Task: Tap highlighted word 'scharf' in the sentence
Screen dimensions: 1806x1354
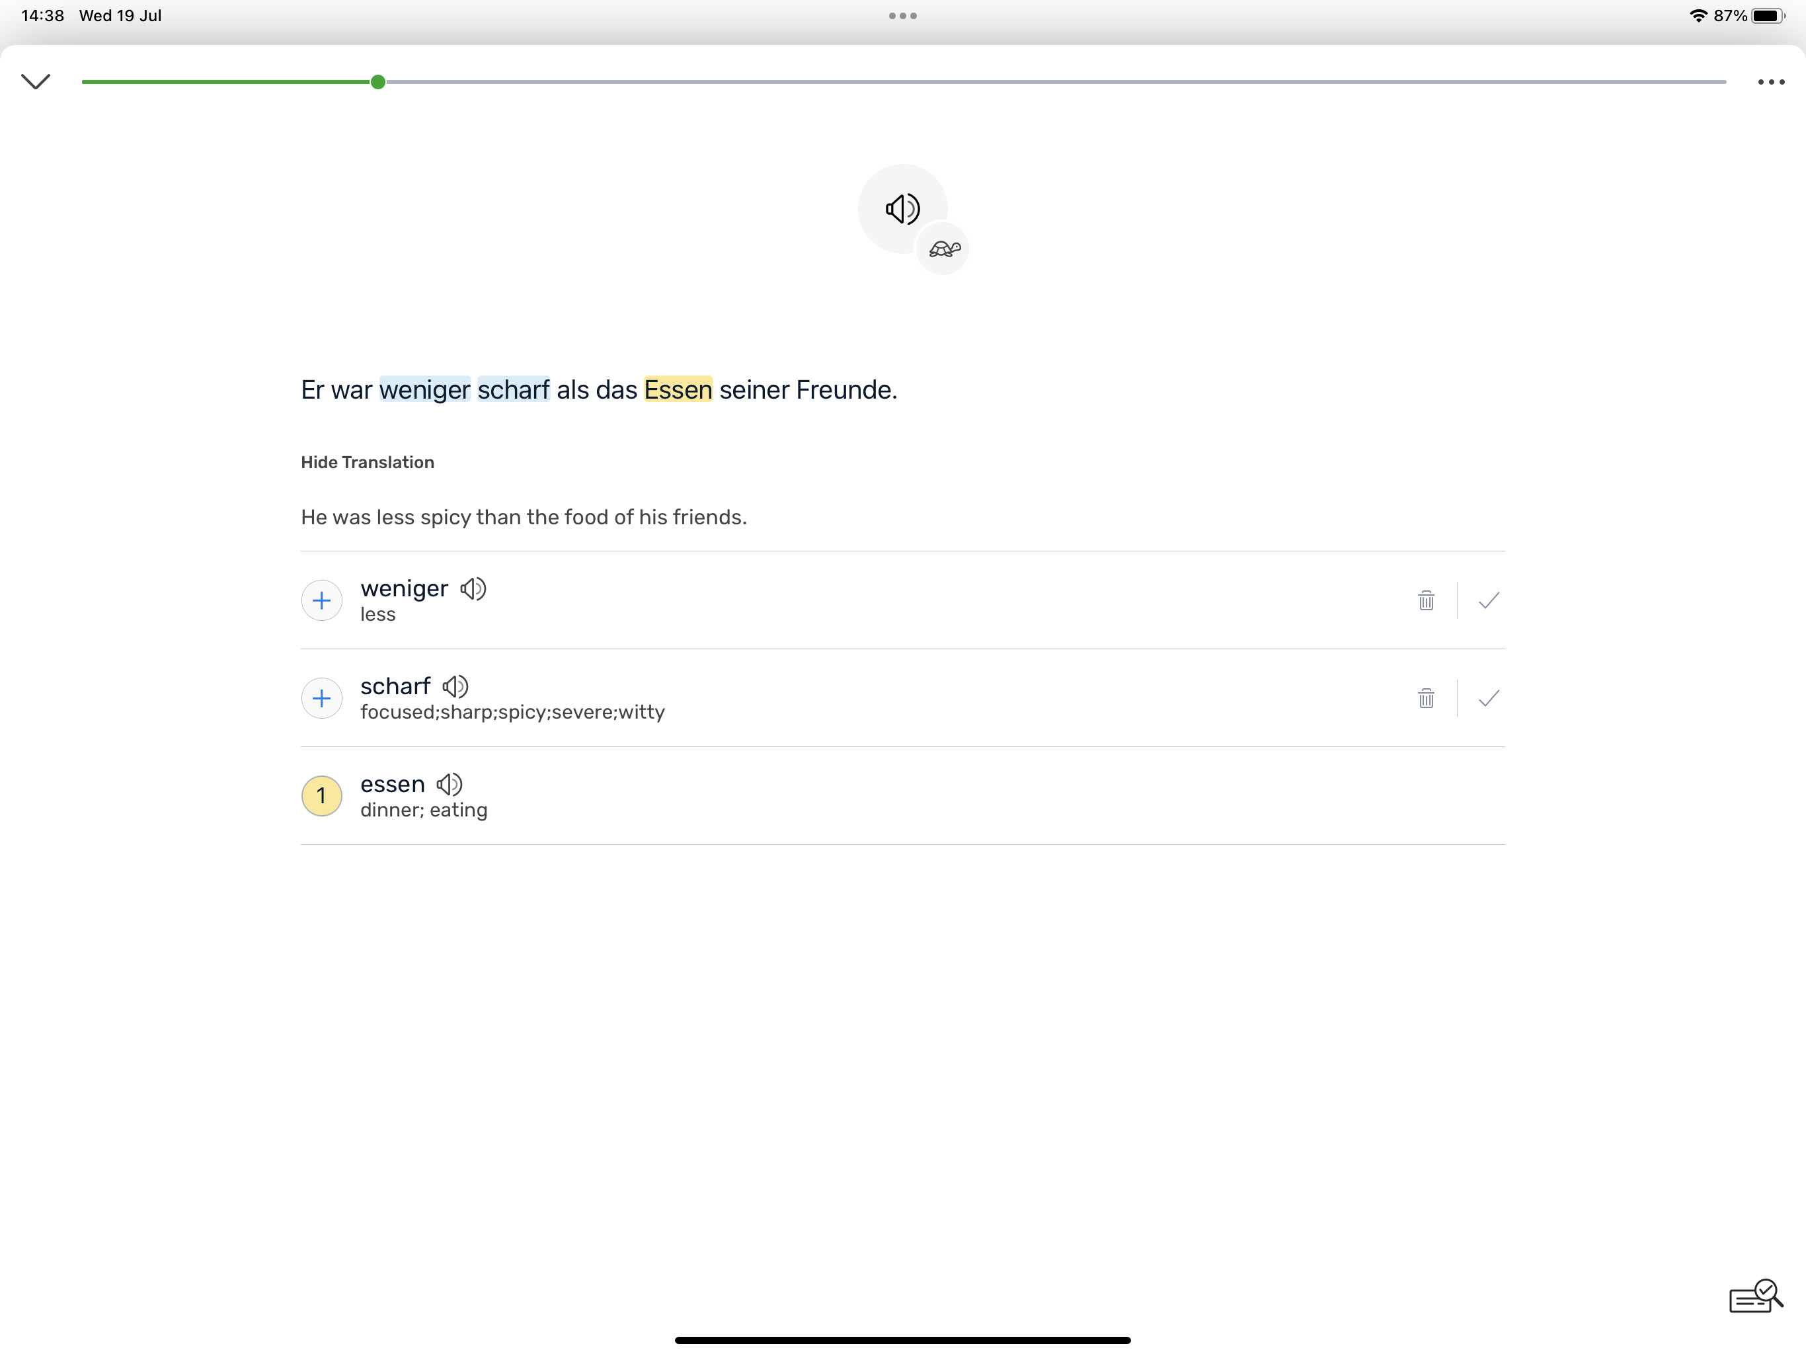Action: (x=514, y=390)
